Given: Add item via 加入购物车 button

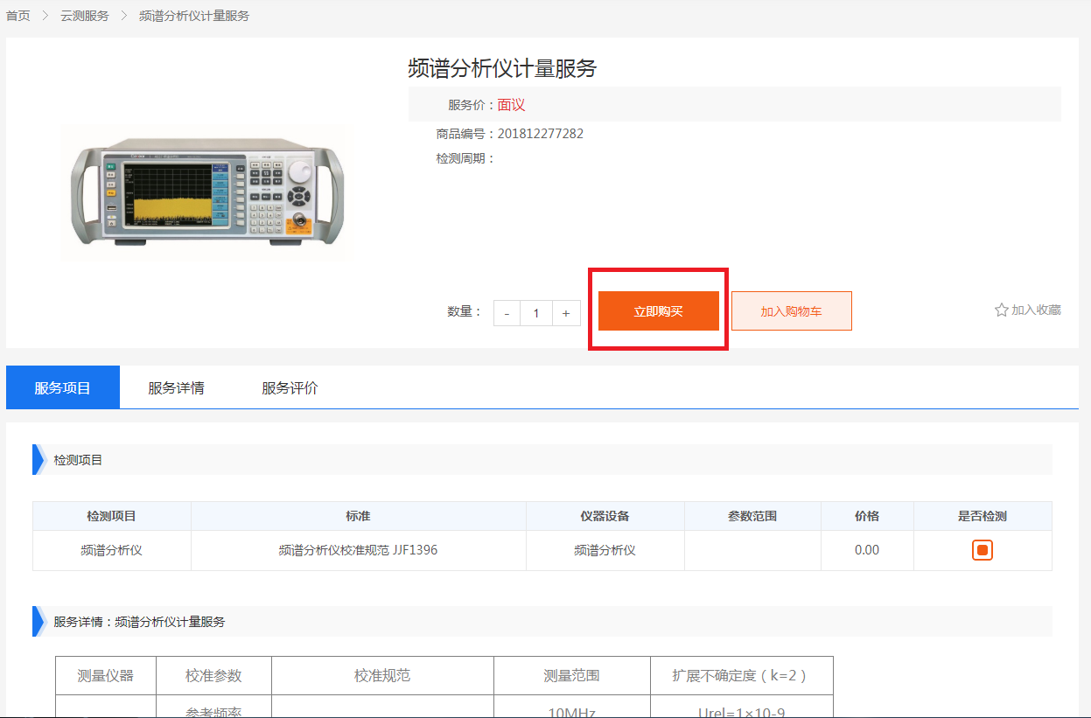Looking at the screenshot, I should [791, 311].
